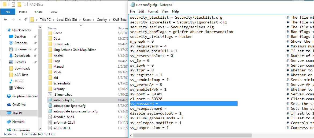This screenshot has height=138, width=314.
Task: Open the King Arthur's Gold Map Editor folder
Action: tap(74, 50)
